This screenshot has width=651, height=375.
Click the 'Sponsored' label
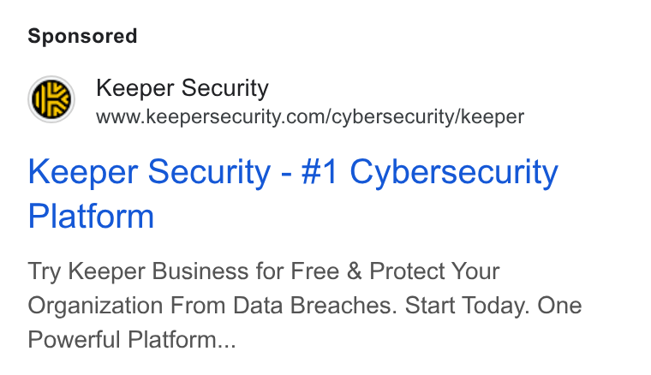(82, 37)
